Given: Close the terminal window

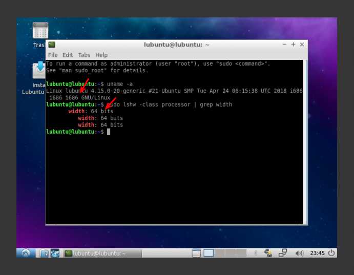Looking at the screenshot, I should click(302, 45).
